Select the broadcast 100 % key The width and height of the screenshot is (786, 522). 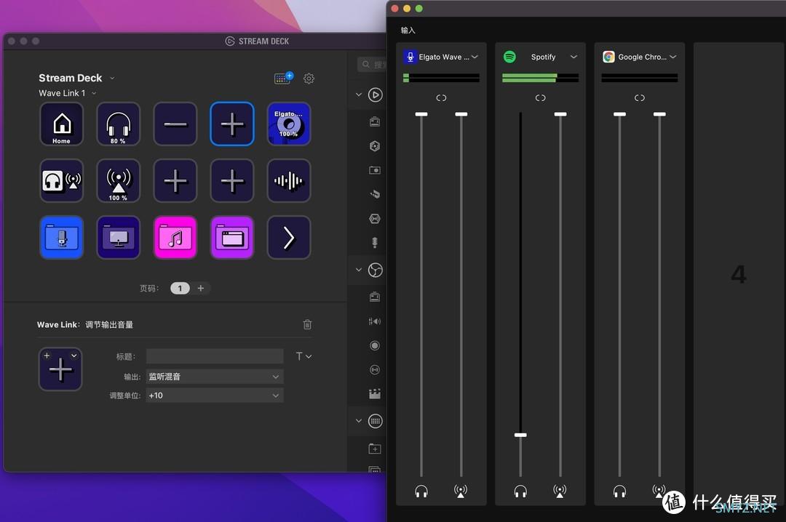pyautogui.click(x=119, y=181)
